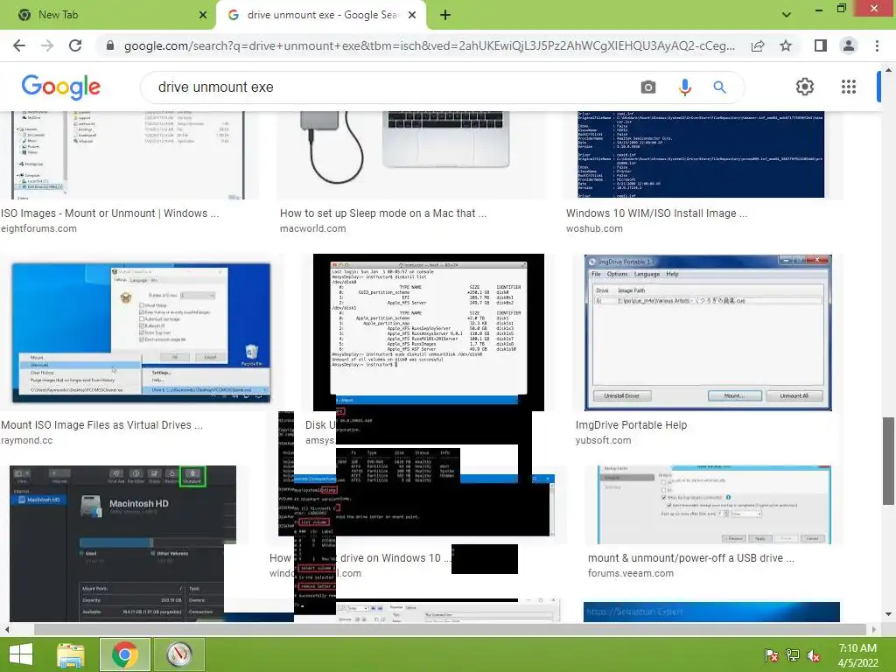The image size is (896, 672).
Task: Open Mount ISO Image Files result title
Action: click(x=101, y=425)
